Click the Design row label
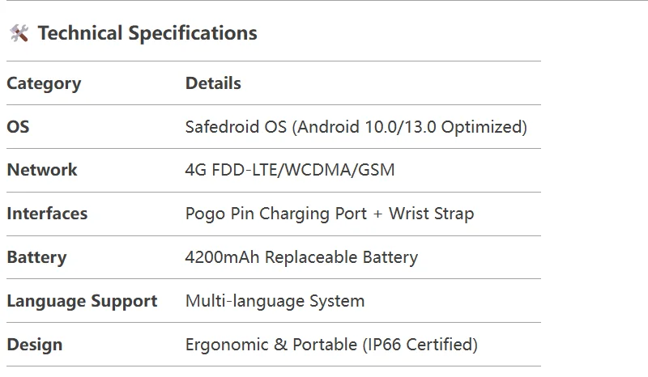 34,345
